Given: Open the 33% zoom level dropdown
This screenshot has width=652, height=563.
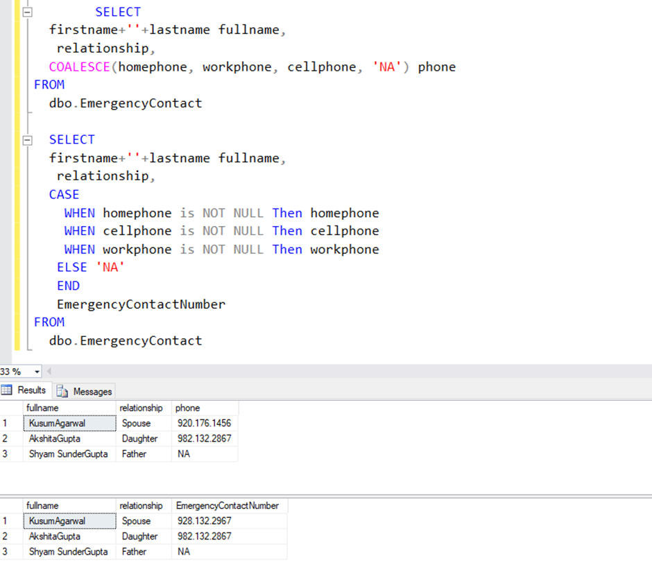Looking at the screenshot, I should tap(38, 371).
